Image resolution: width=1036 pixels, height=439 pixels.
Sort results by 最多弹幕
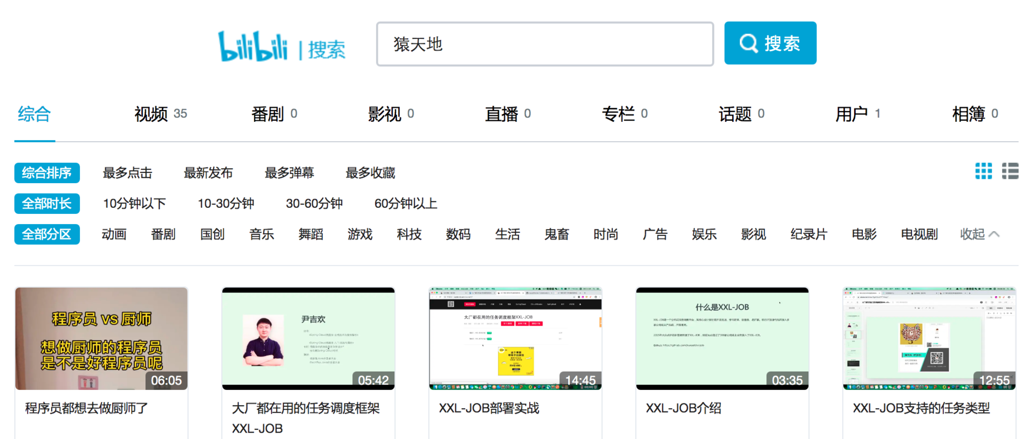(x=289, y=173)
